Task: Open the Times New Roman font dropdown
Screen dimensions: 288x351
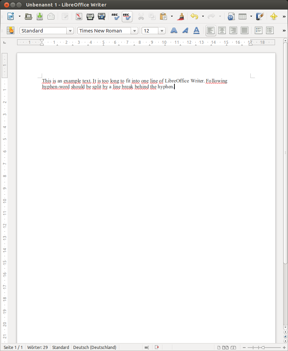Action: (135, 31)
